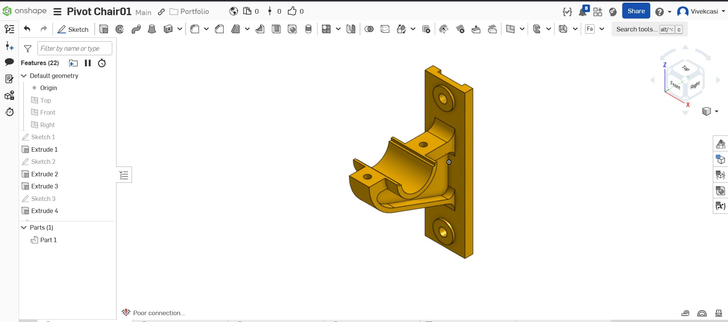Screen dimensions: 728x322
Task: Start a new Sketch
Action: tap(73, 29)
